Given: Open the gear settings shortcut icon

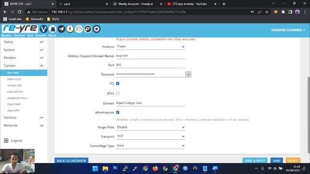Looking at the screenshot, I should point(96,29).
